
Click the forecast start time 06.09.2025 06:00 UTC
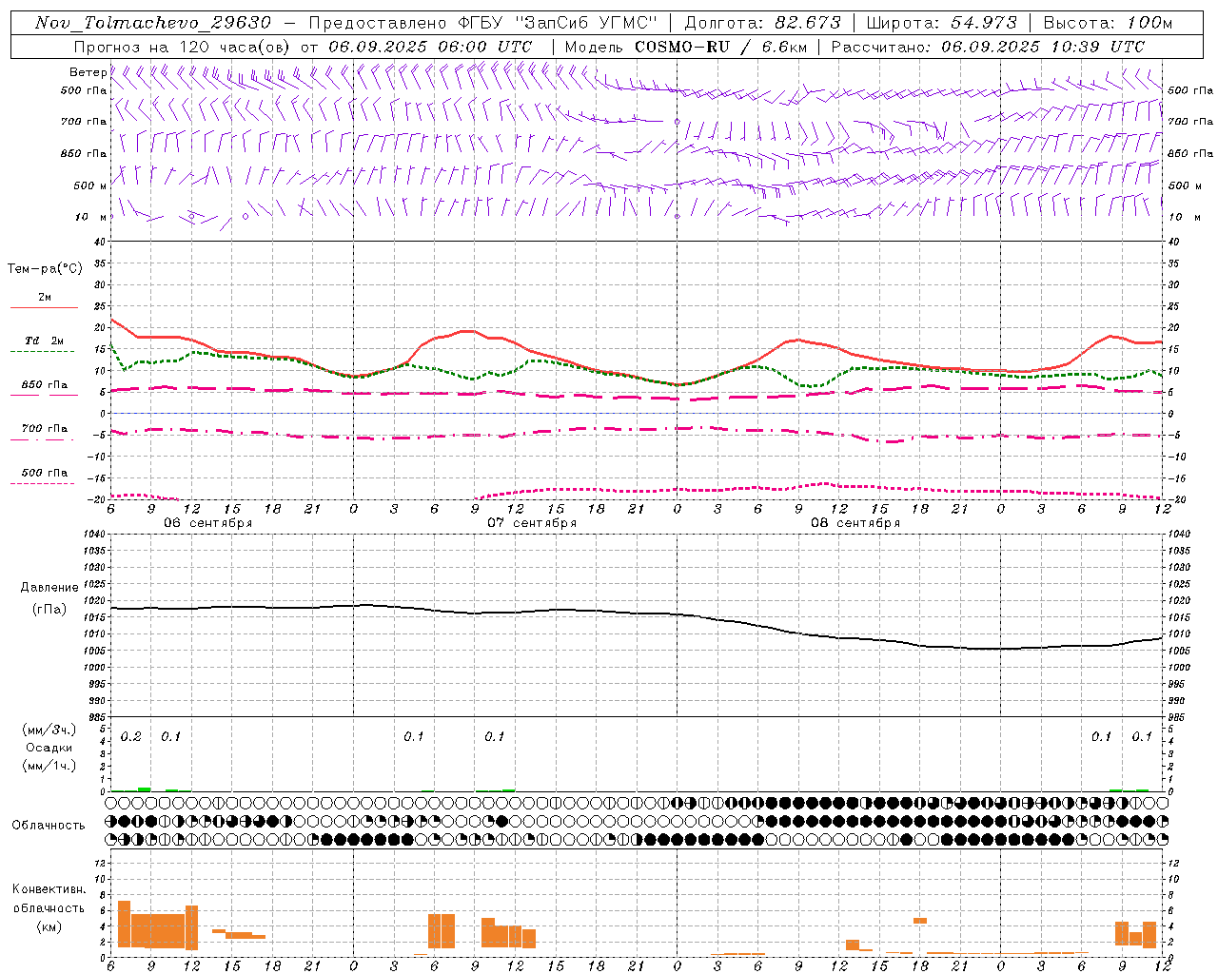click(430, 47)
